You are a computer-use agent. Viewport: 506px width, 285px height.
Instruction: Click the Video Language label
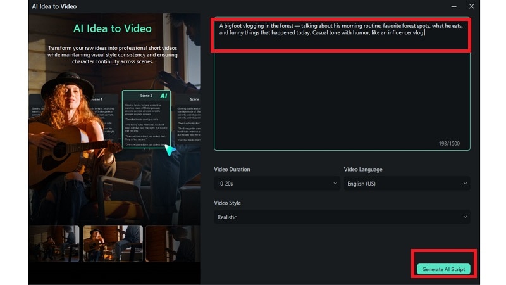(x=362, y=169)
